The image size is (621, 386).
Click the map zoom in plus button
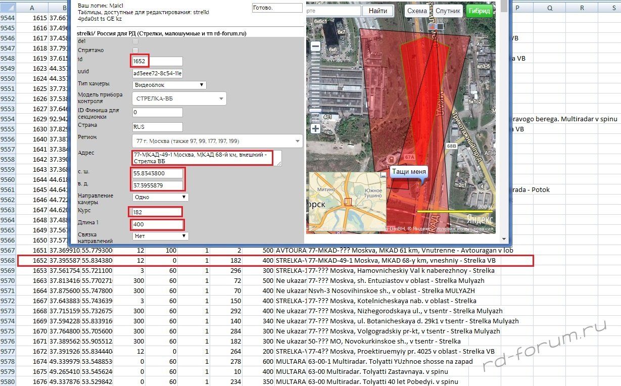click(315, 128)
